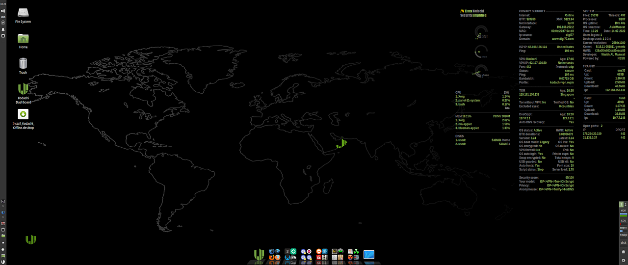Screen dimensions: 628x265
Task: Open notifications bell in side panel
Action: [x=3, y=29]
